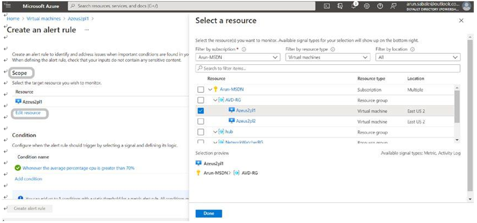Viewport: 477px width, 223px height.
Task: Click the Resource type column header
Action: (371, 78)
